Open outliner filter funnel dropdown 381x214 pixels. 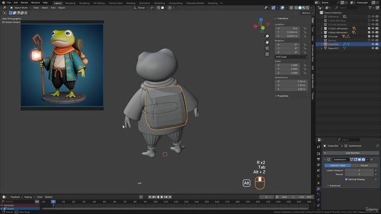tap(371, 8)
